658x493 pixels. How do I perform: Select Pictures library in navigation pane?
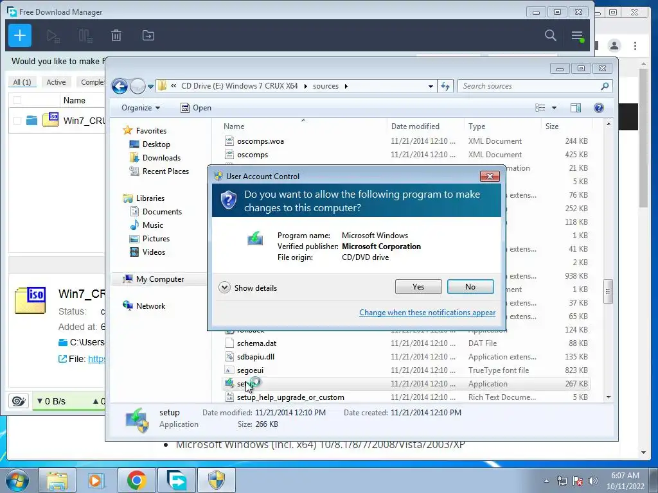156,239
